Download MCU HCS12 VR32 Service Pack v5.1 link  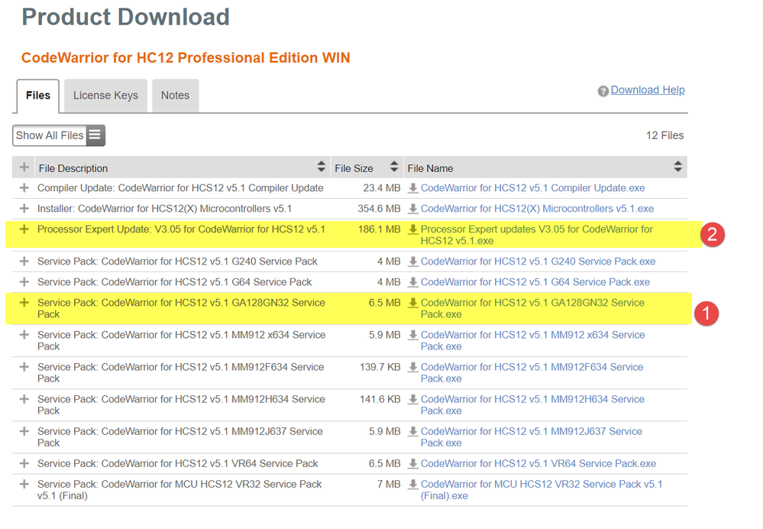542,490
